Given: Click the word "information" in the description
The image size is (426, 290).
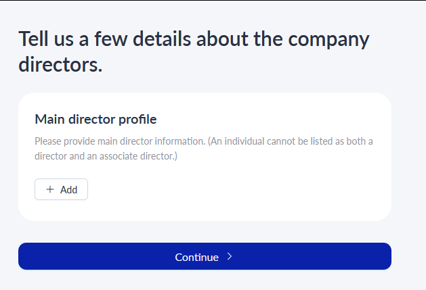Looking at the screenshot, I should [180, 141].
